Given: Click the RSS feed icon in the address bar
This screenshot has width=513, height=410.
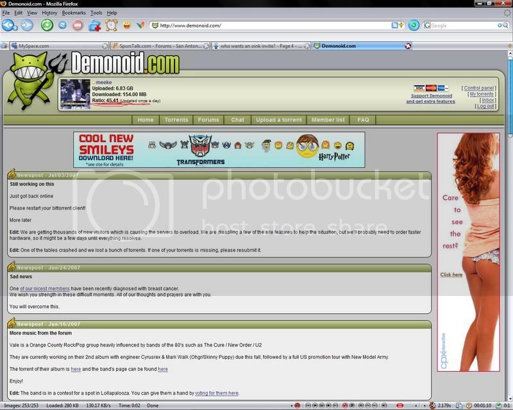Looking at the screenshot, I should pos(394,25).
